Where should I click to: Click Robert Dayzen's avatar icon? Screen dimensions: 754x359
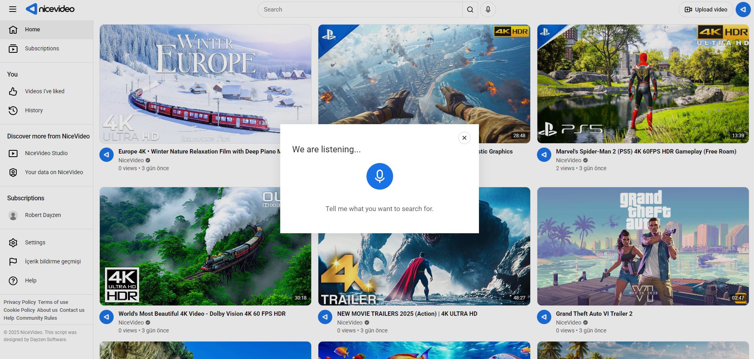13,215
